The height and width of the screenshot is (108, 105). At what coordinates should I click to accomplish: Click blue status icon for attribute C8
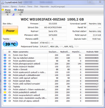pyautogui.click(x=5, y=101)
